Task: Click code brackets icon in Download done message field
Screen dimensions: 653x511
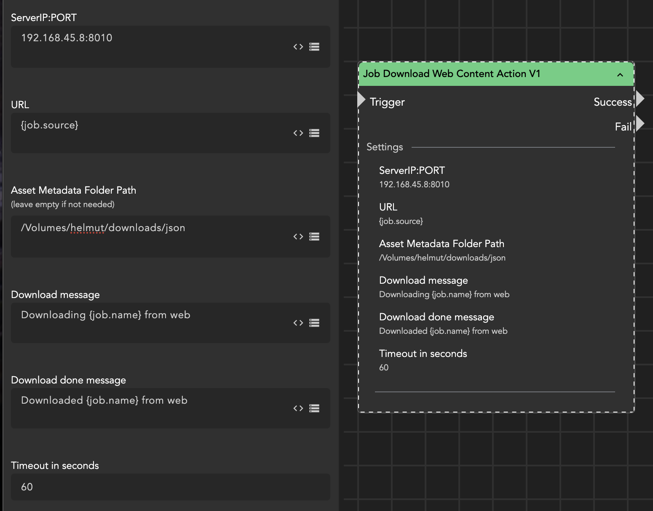Action: click(298, 408)
